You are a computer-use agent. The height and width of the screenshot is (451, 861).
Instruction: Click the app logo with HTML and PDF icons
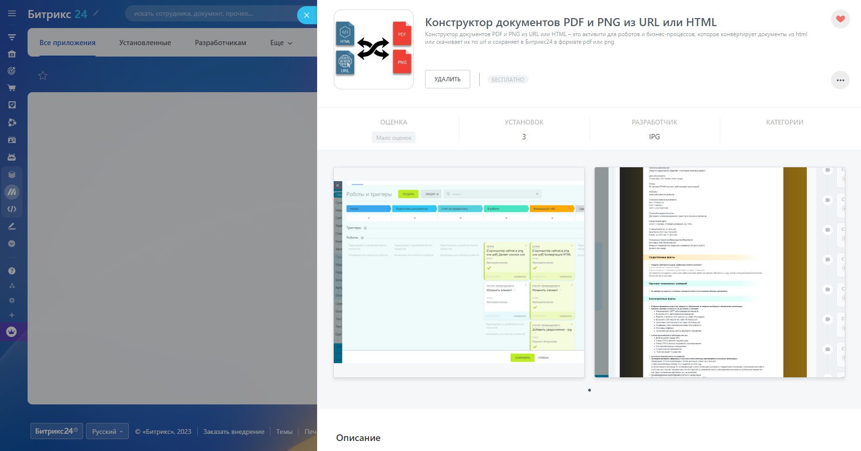(x=374, y=49)
